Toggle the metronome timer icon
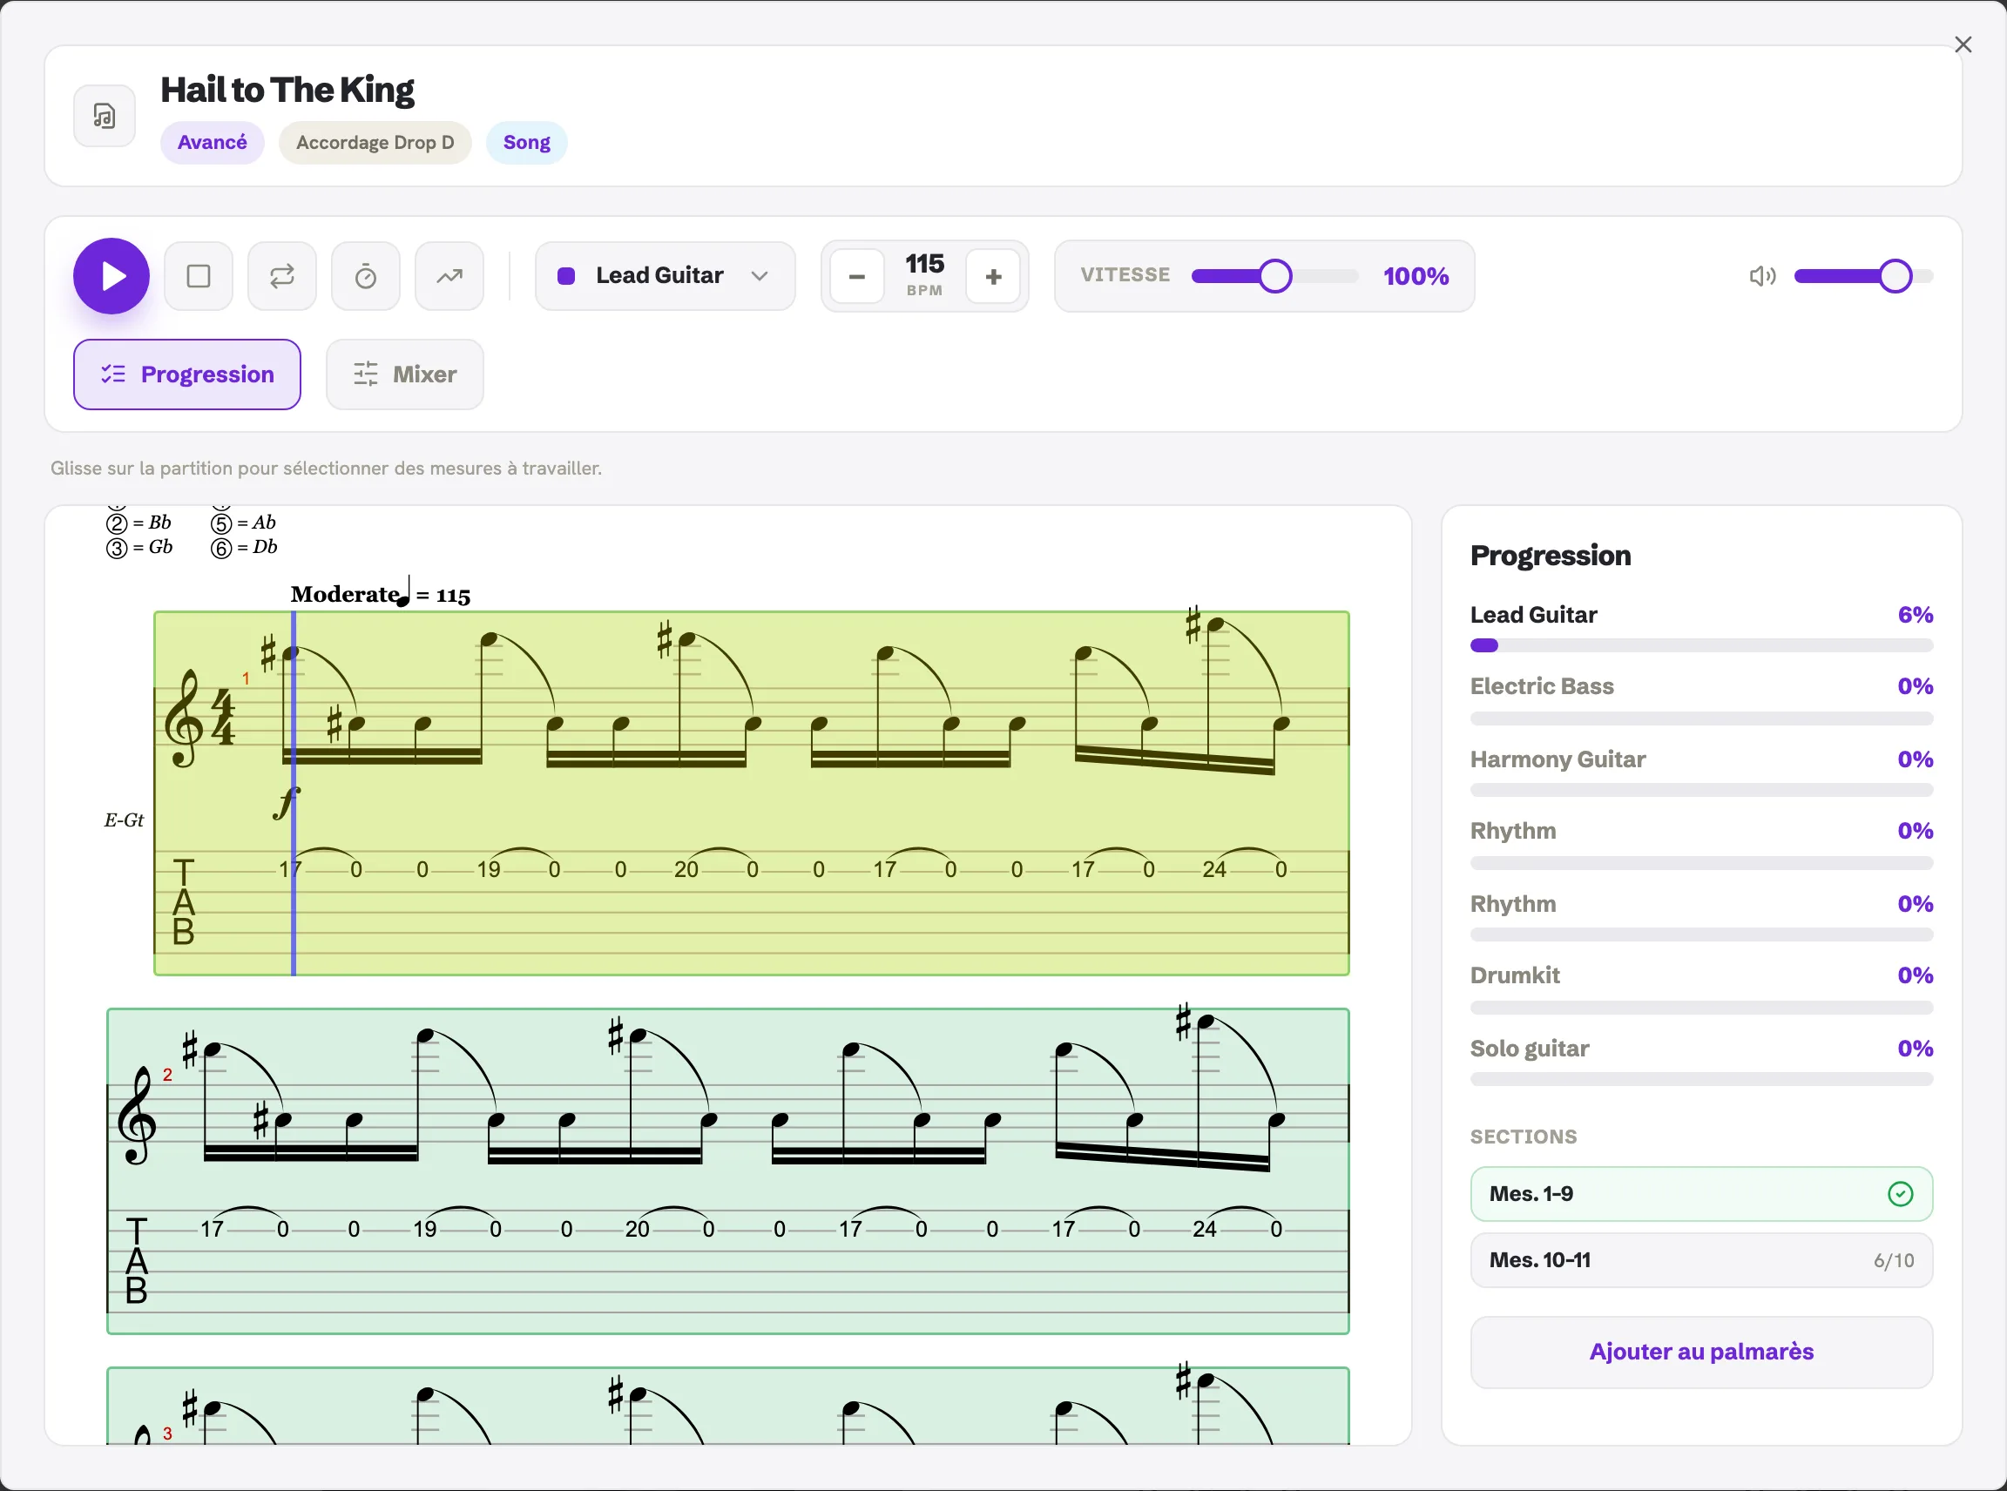The height and width of the screenshot is (1491, 2007). click(366, 276)
